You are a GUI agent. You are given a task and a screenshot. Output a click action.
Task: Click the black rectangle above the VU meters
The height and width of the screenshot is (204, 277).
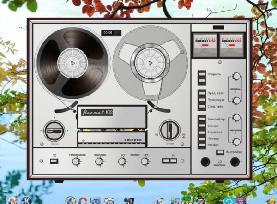point(218,27)
